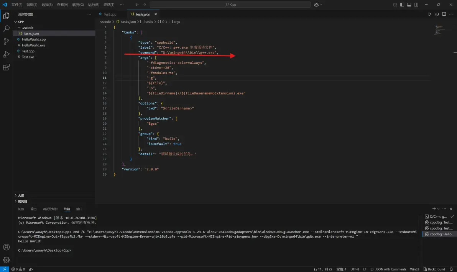Toggle the bottom panel visibility
Viewport: 457px width, 272px height.
click(x=409, y=5)
